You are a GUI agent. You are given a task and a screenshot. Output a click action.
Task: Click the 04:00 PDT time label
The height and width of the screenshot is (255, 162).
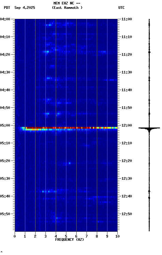pyautogui.click(x=5, y=19)
